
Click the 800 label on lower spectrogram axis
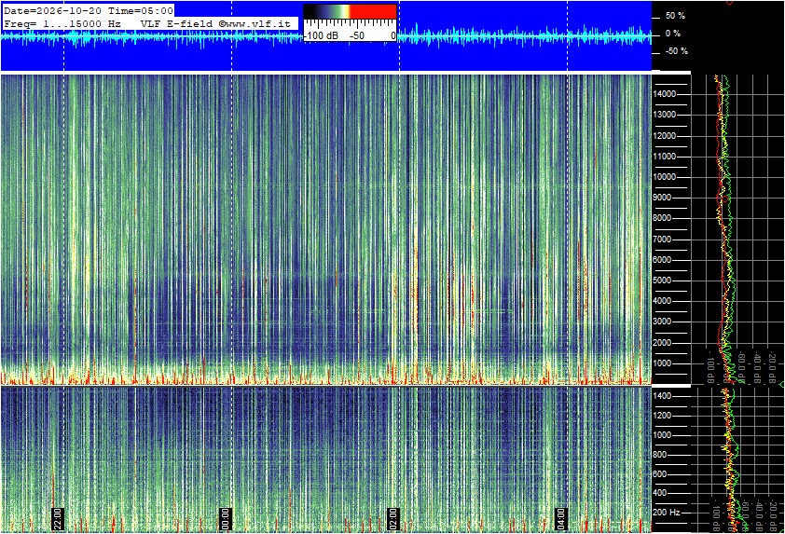click(660, 455)
